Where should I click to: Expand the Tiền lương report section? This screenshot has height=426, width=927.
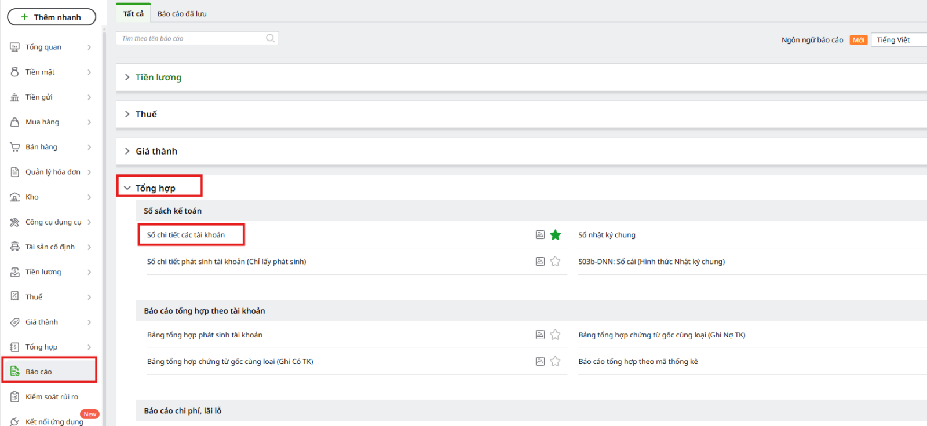tap(158, 78)
